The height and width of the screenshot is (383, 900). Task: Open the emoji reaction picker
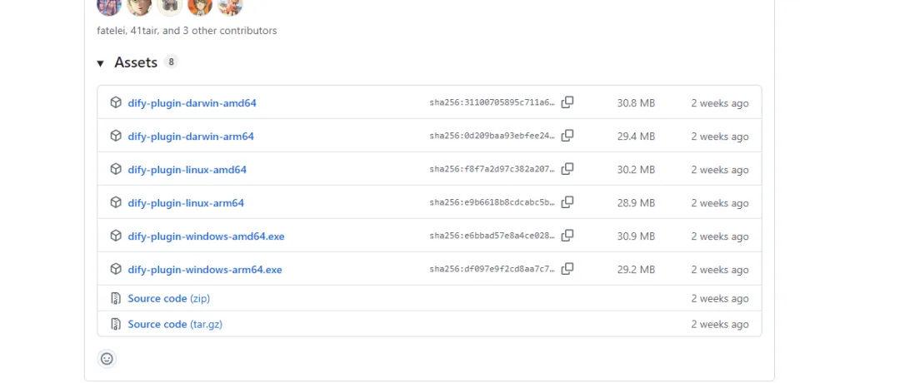(107, 358)
